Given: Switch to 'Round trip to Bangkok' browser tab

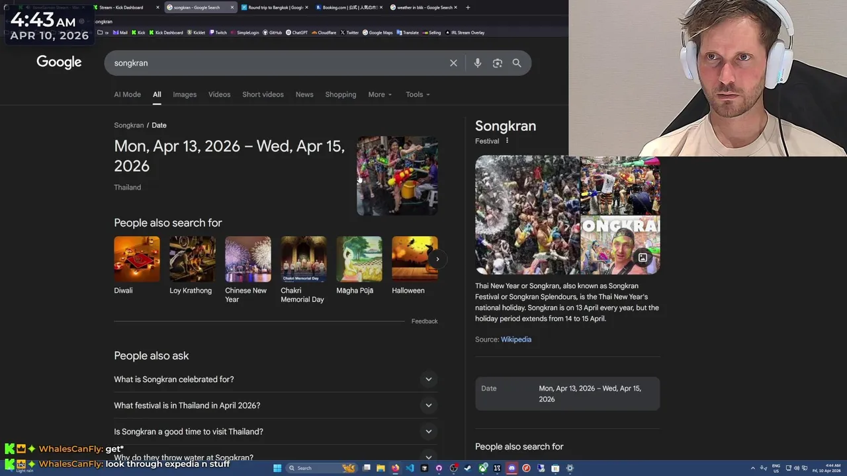Looking at the screenshot, I should (273, 7).
